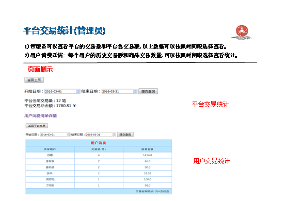Select the 交易量(笔) column header
286x201 pixels.
coord(99,149)
